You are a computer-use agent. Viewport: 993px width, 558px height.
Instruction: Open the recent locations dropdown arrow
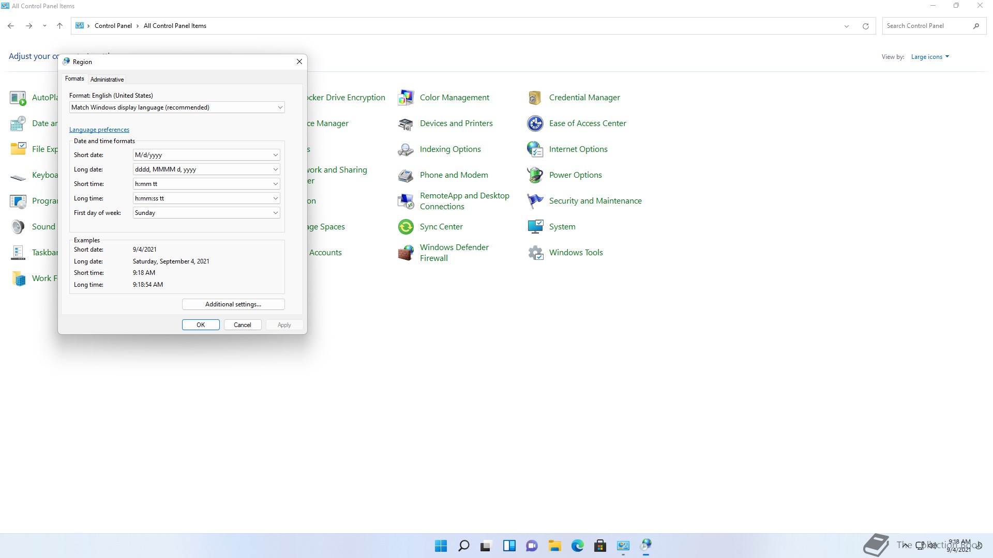pyautogui.click(x=44, y=26)
